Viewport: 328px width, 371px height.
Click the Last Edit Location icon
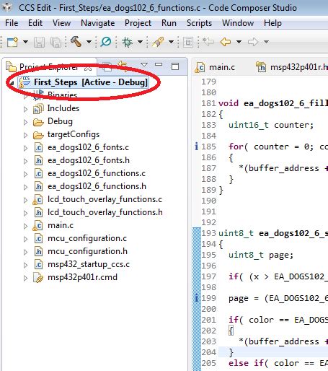[208, 42]
